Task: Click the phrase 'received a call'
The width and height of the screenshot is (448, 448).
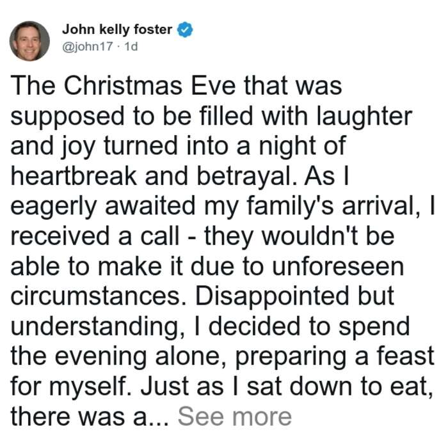Action: point(95,236)
